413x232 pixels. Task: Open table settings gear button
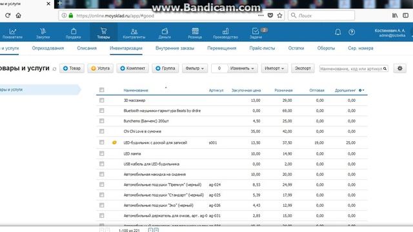click(x=400, y=68)
